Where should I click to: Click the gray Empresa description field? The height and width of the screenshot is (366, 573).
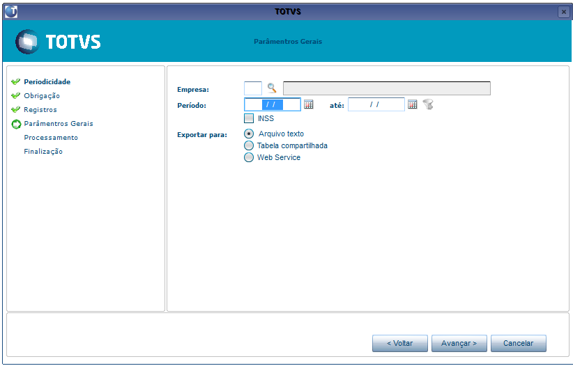point(387,88)
